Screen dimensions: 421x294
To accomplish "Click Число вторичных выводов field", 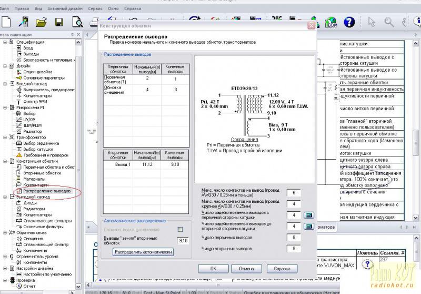I will 294,249.
